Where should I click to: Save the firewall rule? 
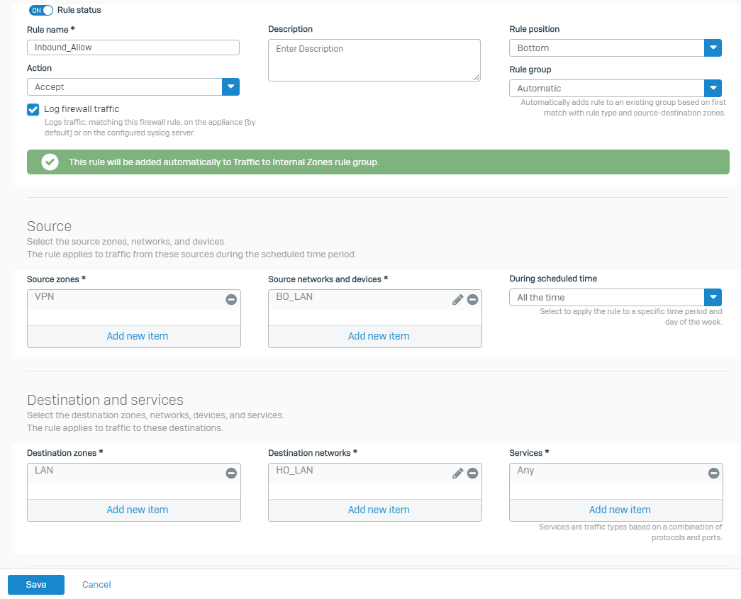pyautogui.click(x=36, y=585)
